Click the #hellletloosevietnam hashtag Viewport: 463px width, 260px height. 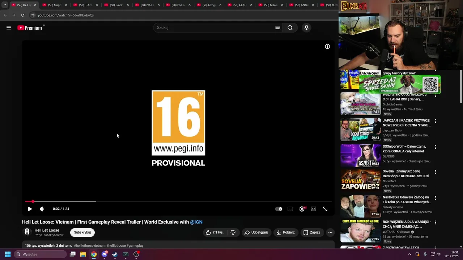pos(90,246)
